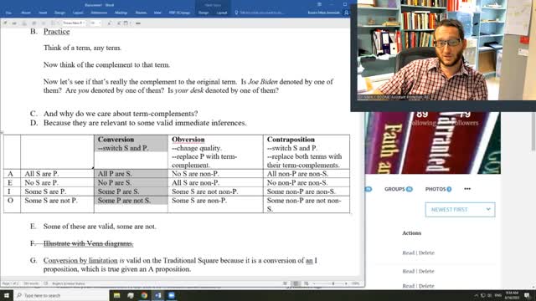Open the Insert ribbon tab
This screenshot has width=536, height=301.
tap(43, 13)
